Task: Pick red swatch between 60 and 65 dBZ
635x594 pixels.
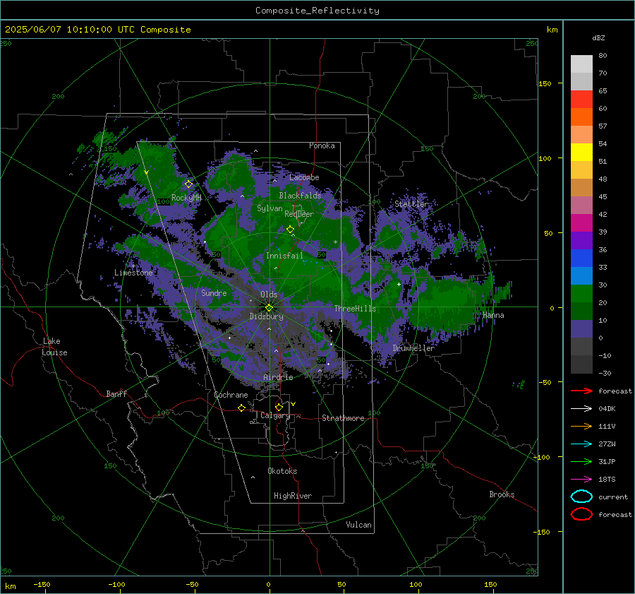Action: [x=581, y=100]
